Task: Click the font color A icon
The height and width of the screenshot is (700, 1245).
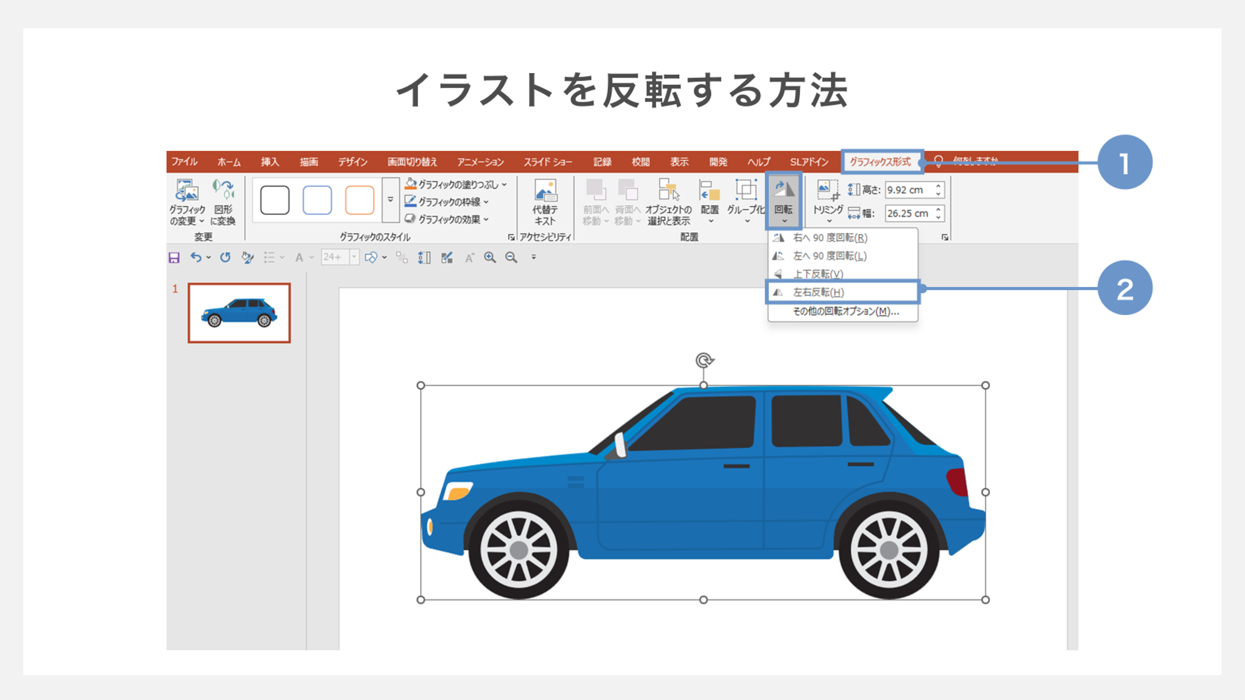Action: pos(299,257)
